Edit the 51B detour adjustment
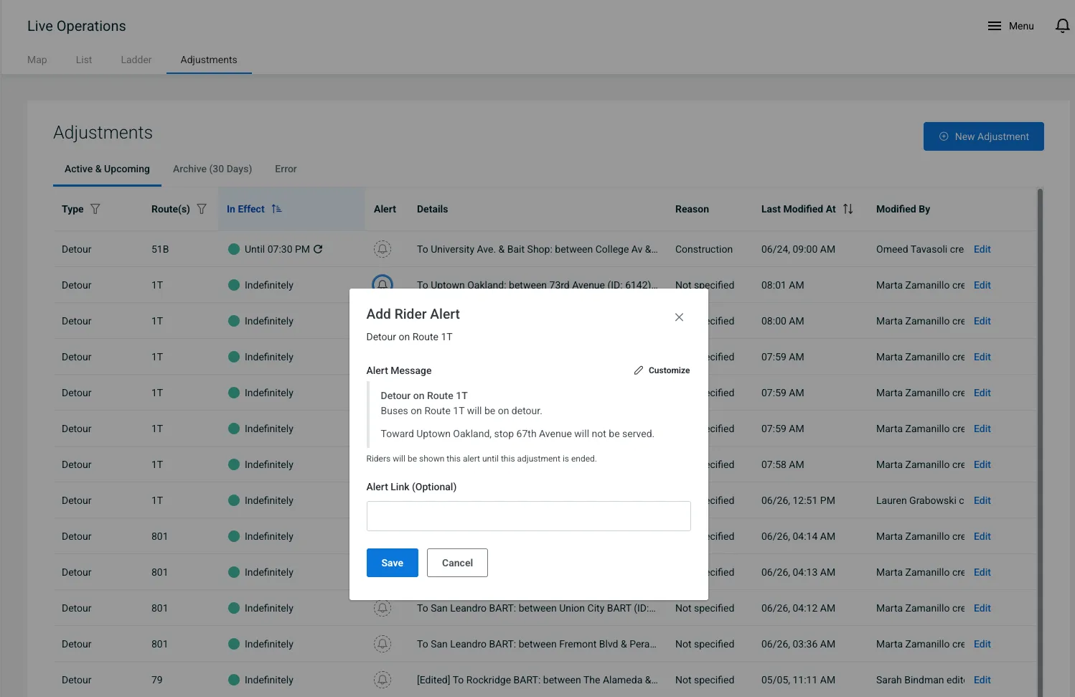This screenshot has width=1075, height=697. pos(982,249)
